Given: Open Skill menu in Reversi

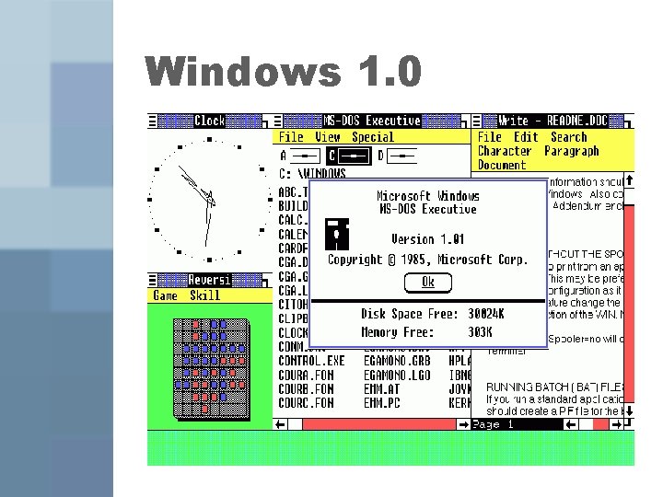Looking at the screenshot, I should click(x=204, y=295).
